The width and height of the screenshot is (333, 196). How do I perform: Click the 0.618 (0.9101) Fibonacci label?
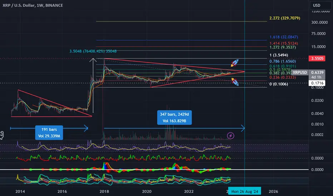point(283,66)
